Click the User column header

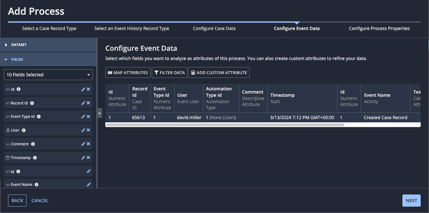(x=189, y=98)
